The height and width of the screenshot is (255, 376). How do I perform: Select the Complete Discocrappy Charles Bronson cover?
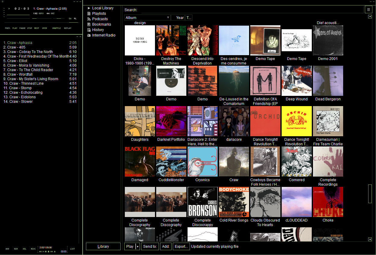click(203, 202)
